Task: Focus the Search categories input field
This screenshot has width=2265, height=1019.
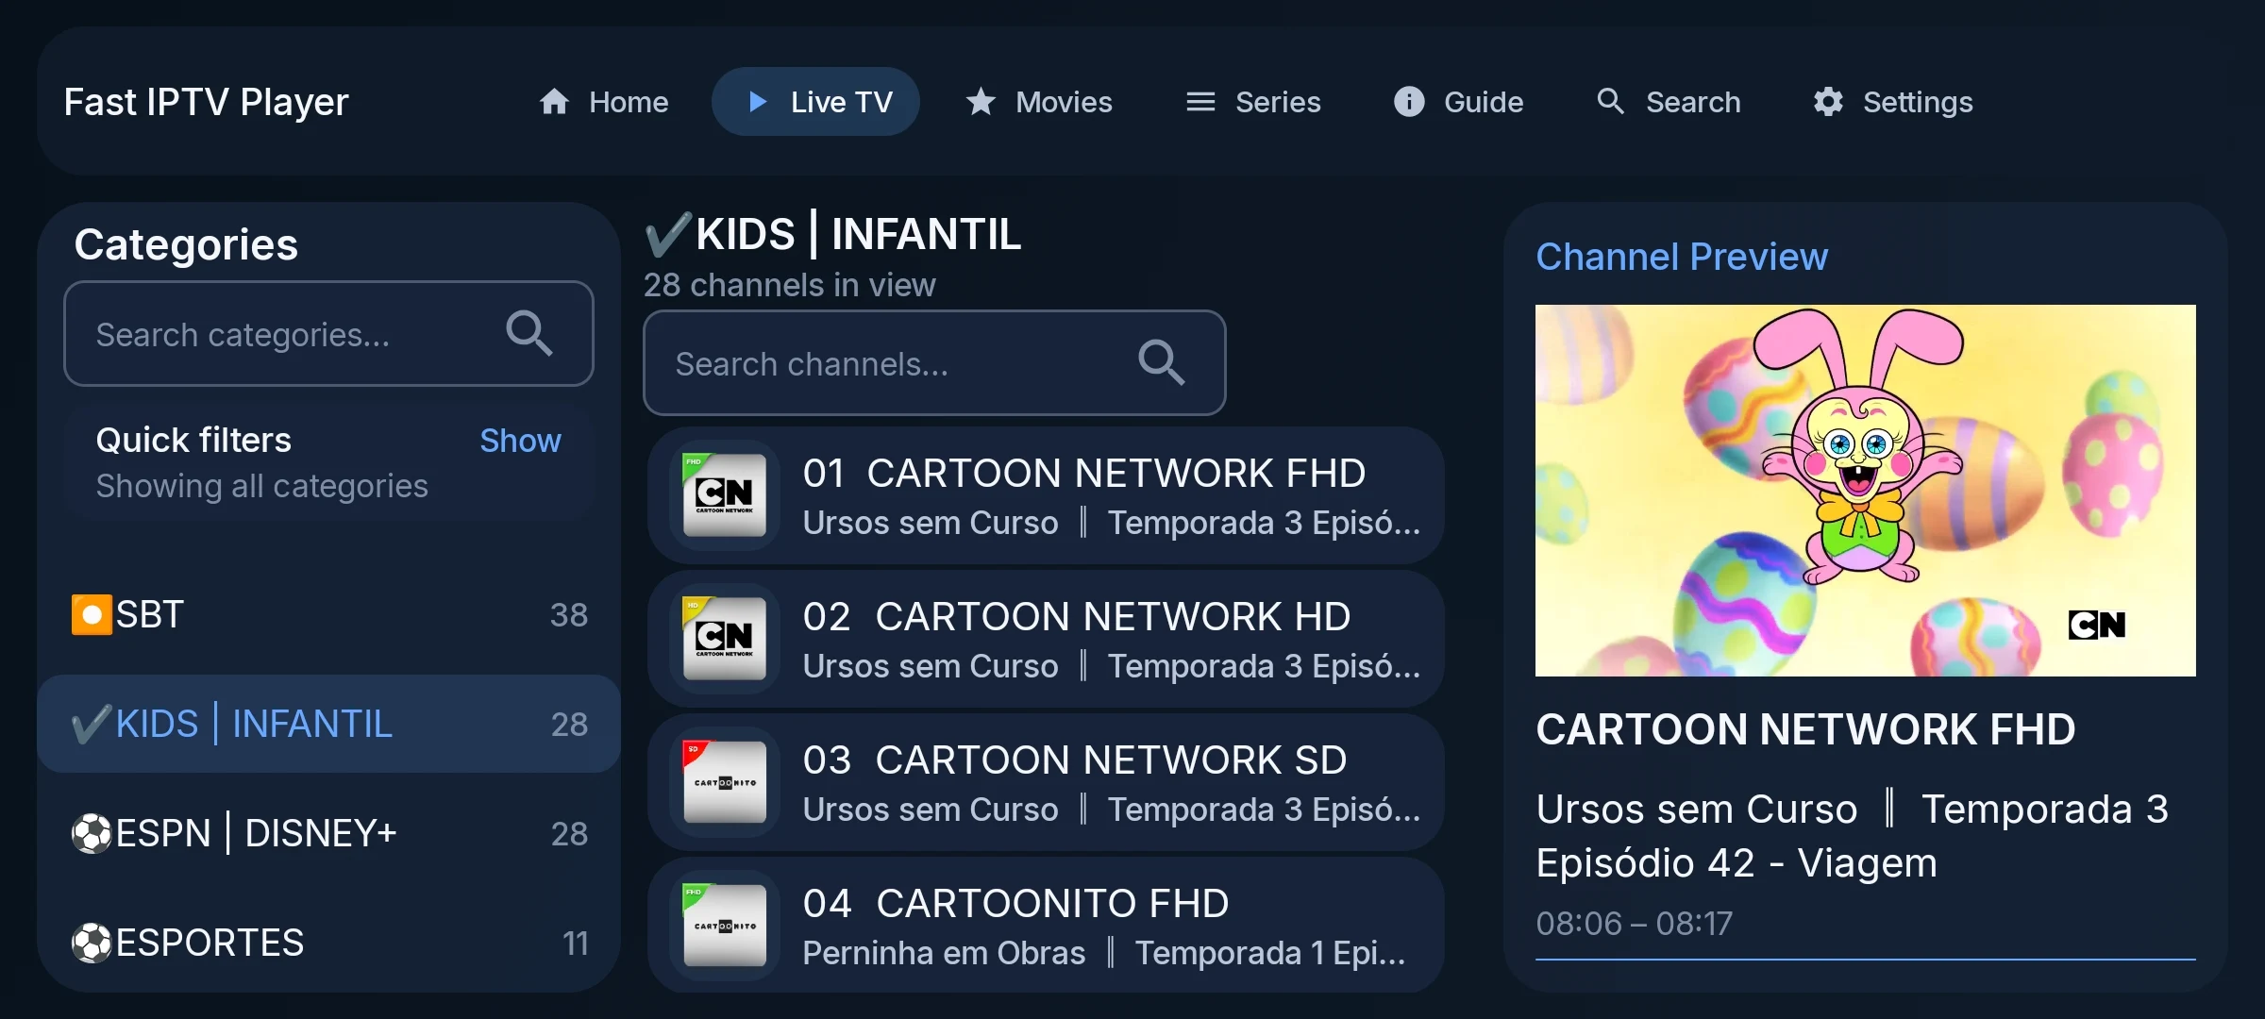Action: 328,333
